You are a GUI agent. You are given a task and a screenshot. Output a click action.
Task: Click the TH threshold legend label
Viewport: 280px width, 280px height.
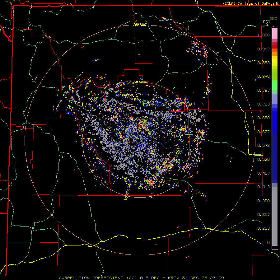tap(267, 242)
